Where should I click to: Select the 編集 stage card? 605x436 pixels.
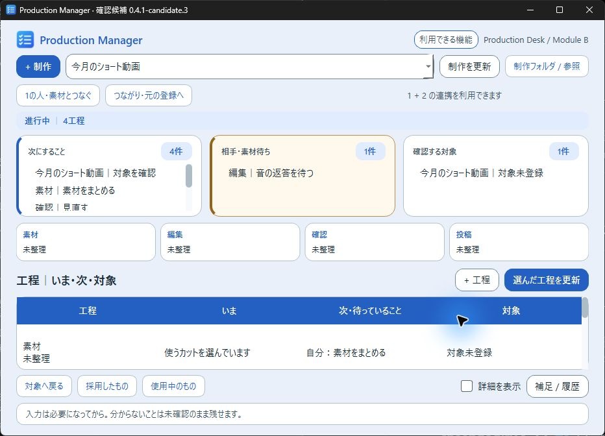point(230,242)
